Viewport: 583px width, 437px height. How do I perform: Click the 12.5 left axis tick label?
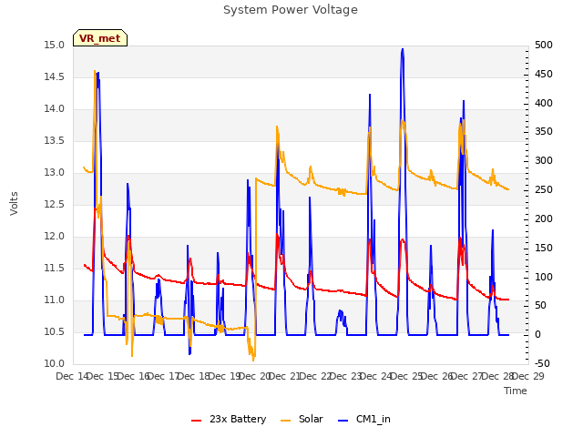click(x=55, y=204)
